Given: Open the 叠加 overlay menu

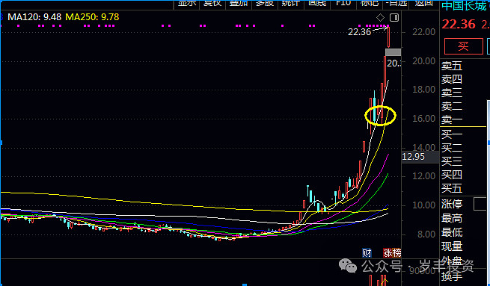Looking at the screenshot, I should [x=239, y=4].
